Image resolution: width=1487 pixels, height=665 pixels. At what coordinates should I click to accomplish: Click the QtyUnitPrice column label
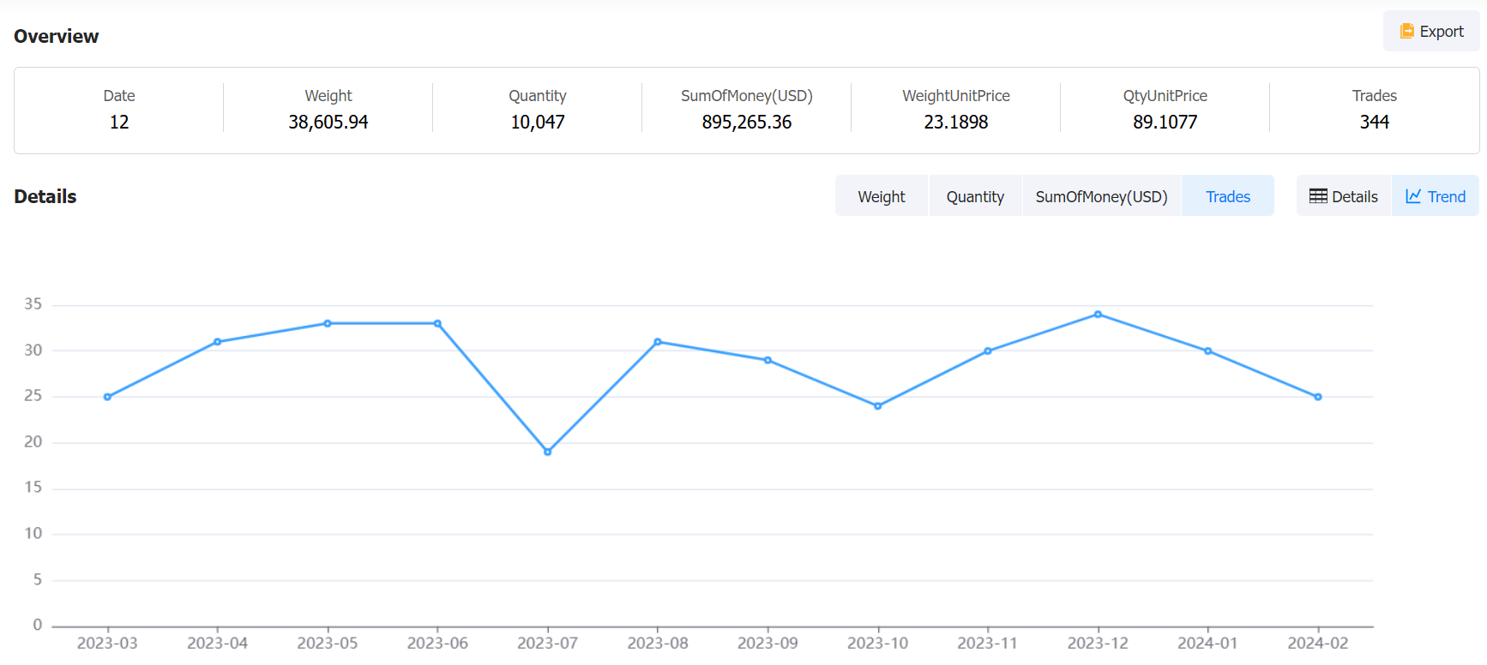click(x=1165, y=96)
